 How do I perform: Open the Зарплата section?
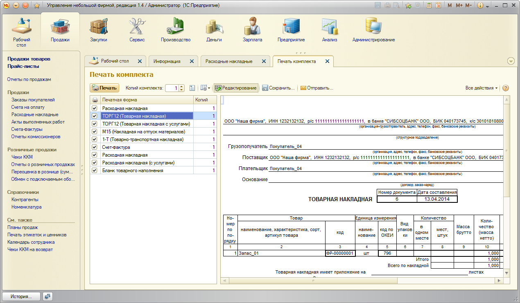252,31
